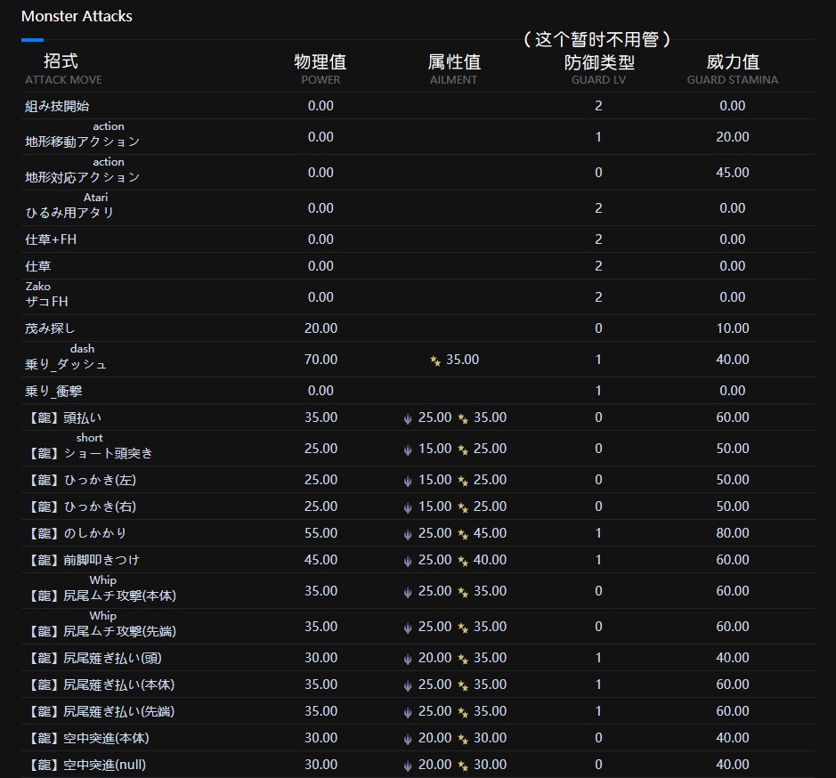Click dragon icon in 【龍】ひっかき(右) row

coord(408,507)
